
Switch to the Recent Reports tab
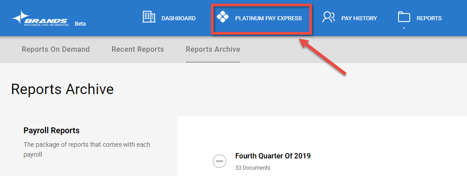point(137,50)
